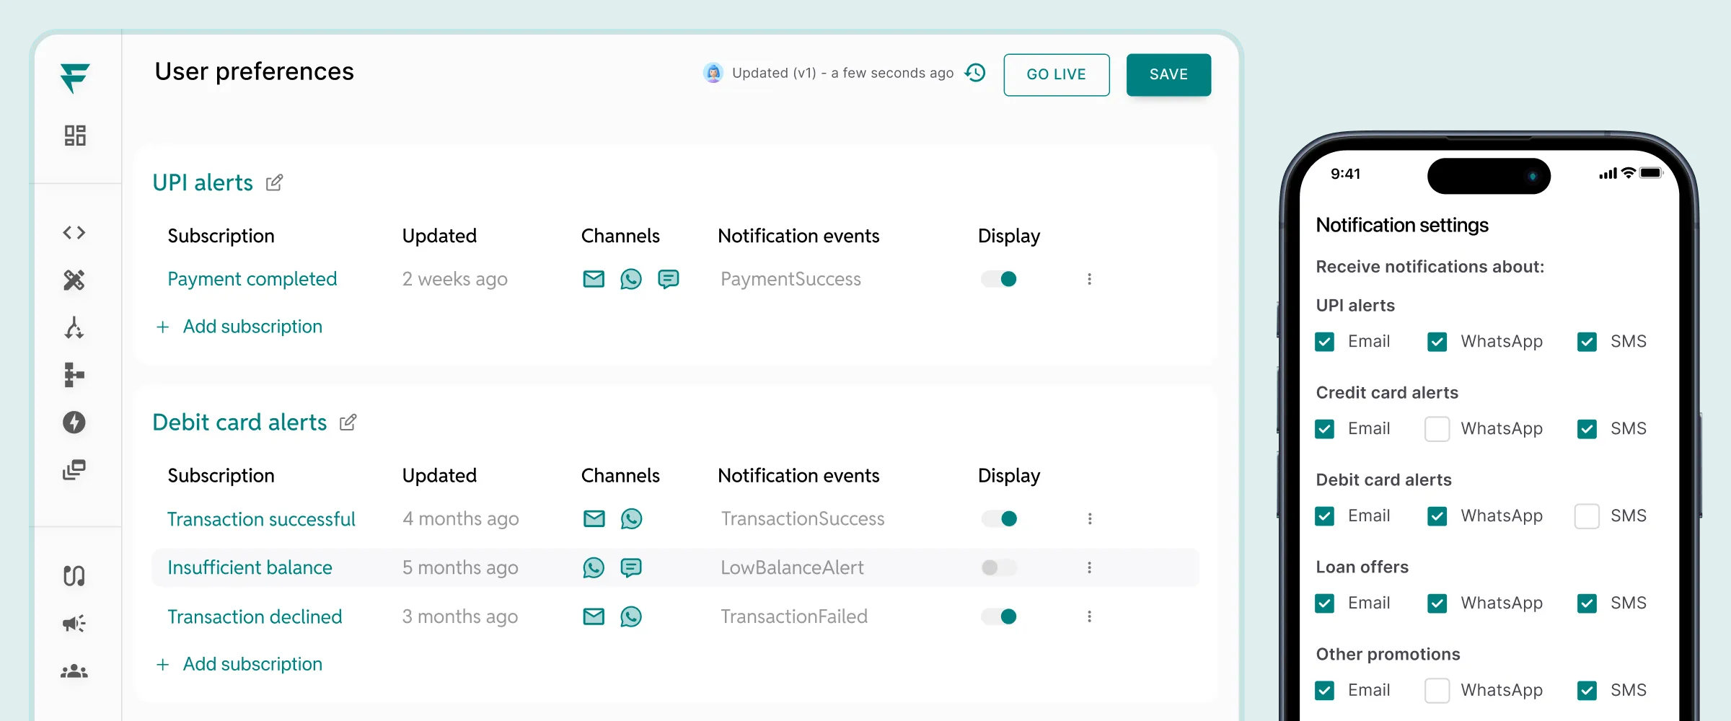Open the megaphone campaigns sidebar icon
Viewport: 1731px width, 721px height.
tap(74, 623)
